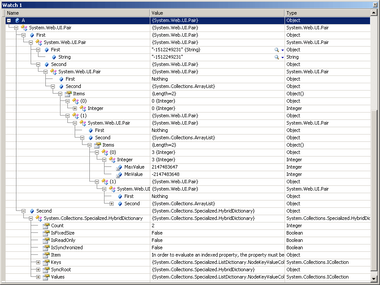Screen dimensions: 380x285
Task: Click the IsReadOnly property icon
Action: [46, 240]
